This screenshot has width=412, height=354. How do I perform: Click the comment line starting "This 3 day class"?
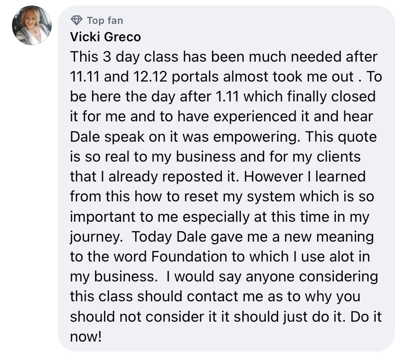coord(223,57)
